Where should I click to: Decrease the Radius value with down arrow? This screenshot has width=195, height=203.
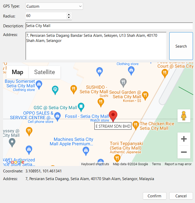coord(69,17)
